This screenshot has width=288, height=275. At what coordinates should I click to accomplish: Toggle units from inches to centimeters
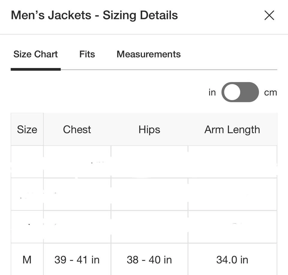240,92
